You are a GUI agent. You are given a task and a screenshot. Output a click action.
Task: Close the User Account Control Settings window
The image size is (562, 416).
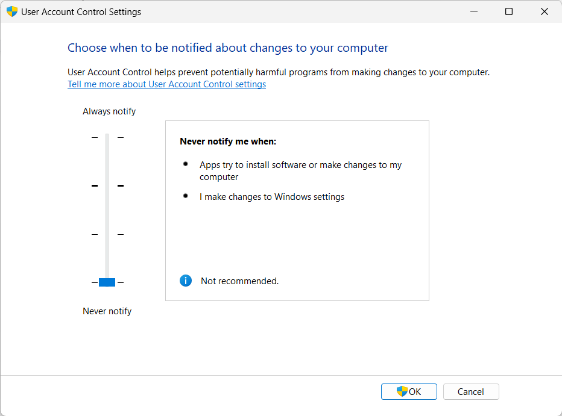click(x=544, y=11)
